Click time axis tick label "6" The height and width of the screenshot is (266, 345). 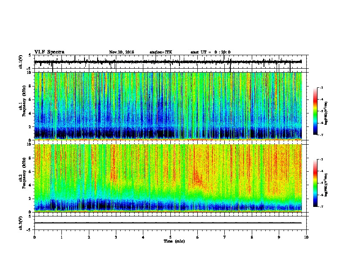click(198, 237)
